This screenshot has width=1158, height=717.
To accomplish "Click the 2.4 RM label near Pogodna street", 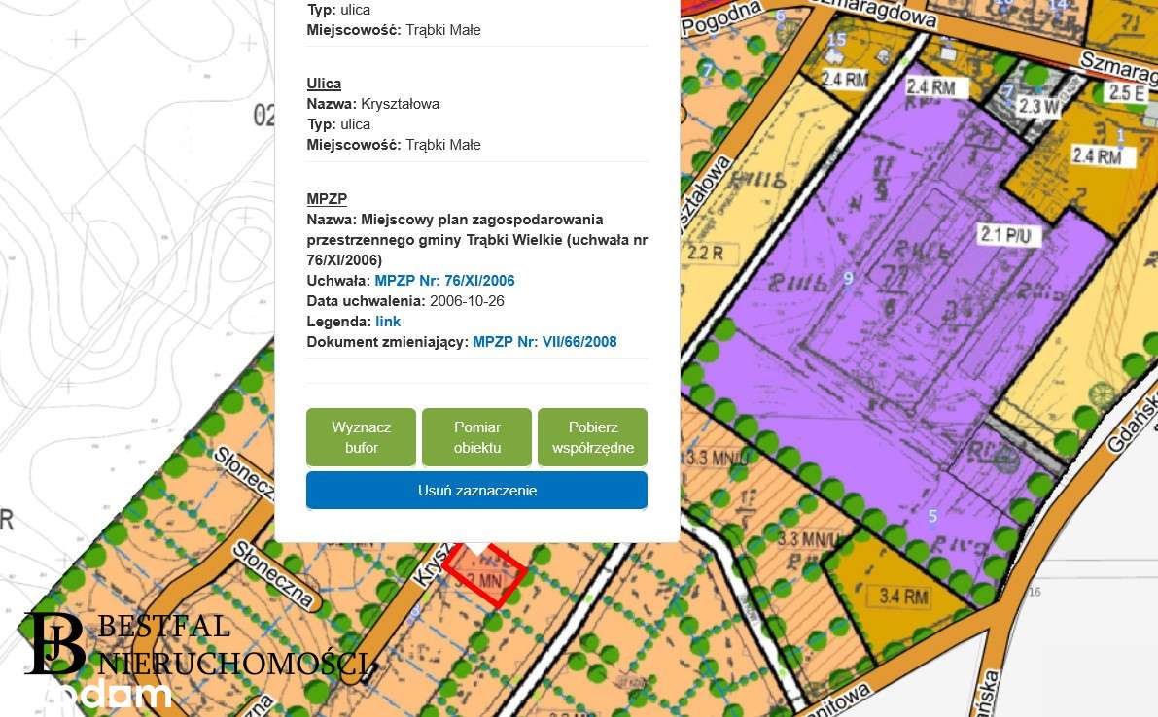I will pos(844,78).
